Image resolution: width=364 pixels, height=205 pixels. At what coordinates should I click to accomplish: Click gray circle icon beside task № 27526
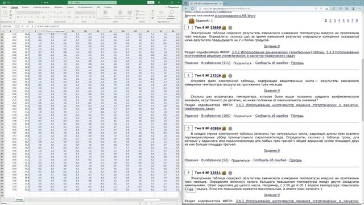[x=230, y=76]
